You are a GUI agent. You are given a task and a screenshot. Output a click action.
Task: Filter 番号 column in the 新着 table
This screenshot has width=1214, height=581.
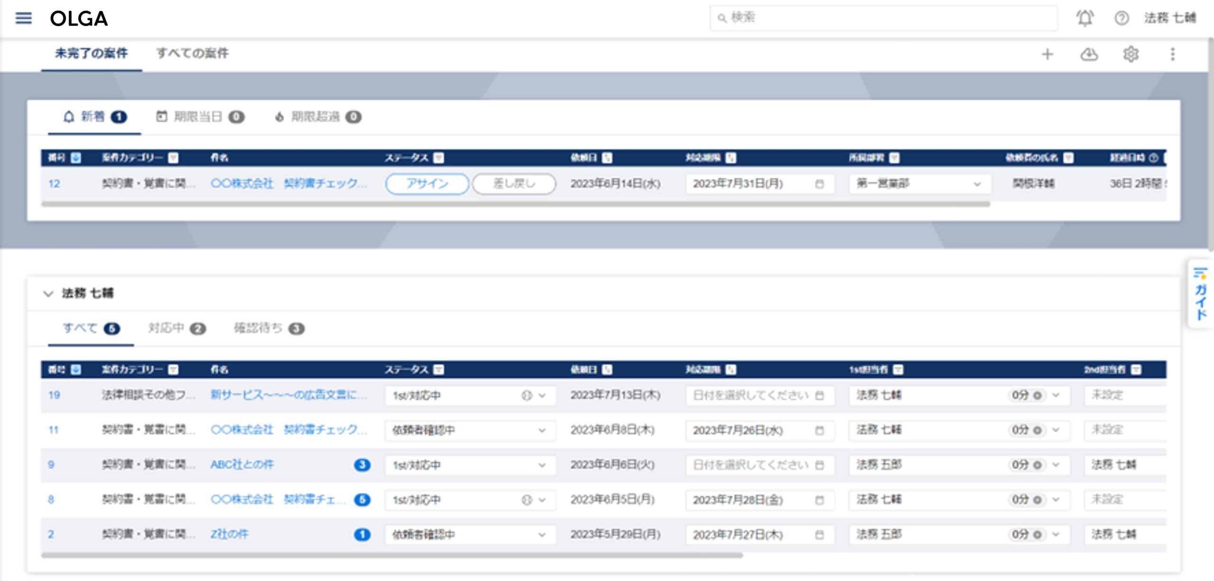coord(76,158)
